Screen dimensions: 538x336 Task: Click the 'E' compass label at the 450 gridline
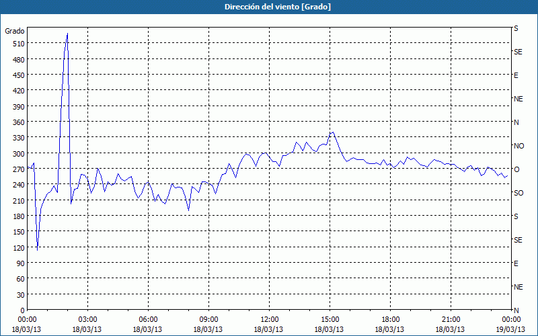click(x=516, y=75)
